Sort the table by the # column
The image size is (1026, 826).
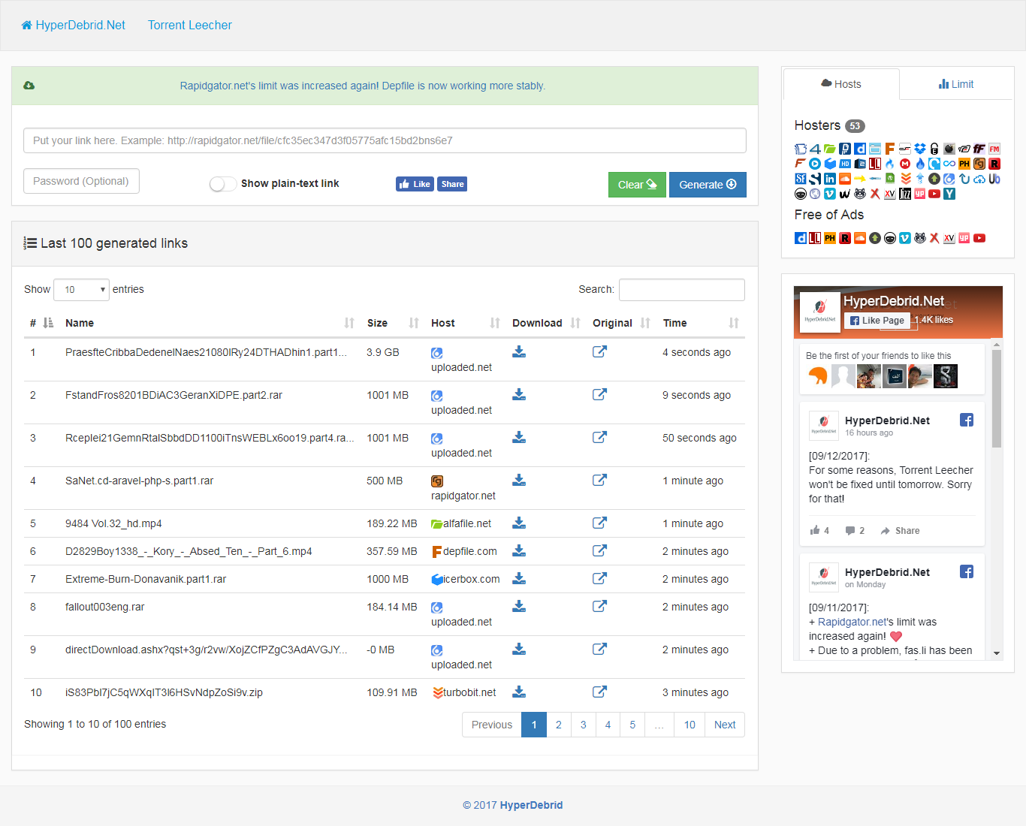[41, 323]
